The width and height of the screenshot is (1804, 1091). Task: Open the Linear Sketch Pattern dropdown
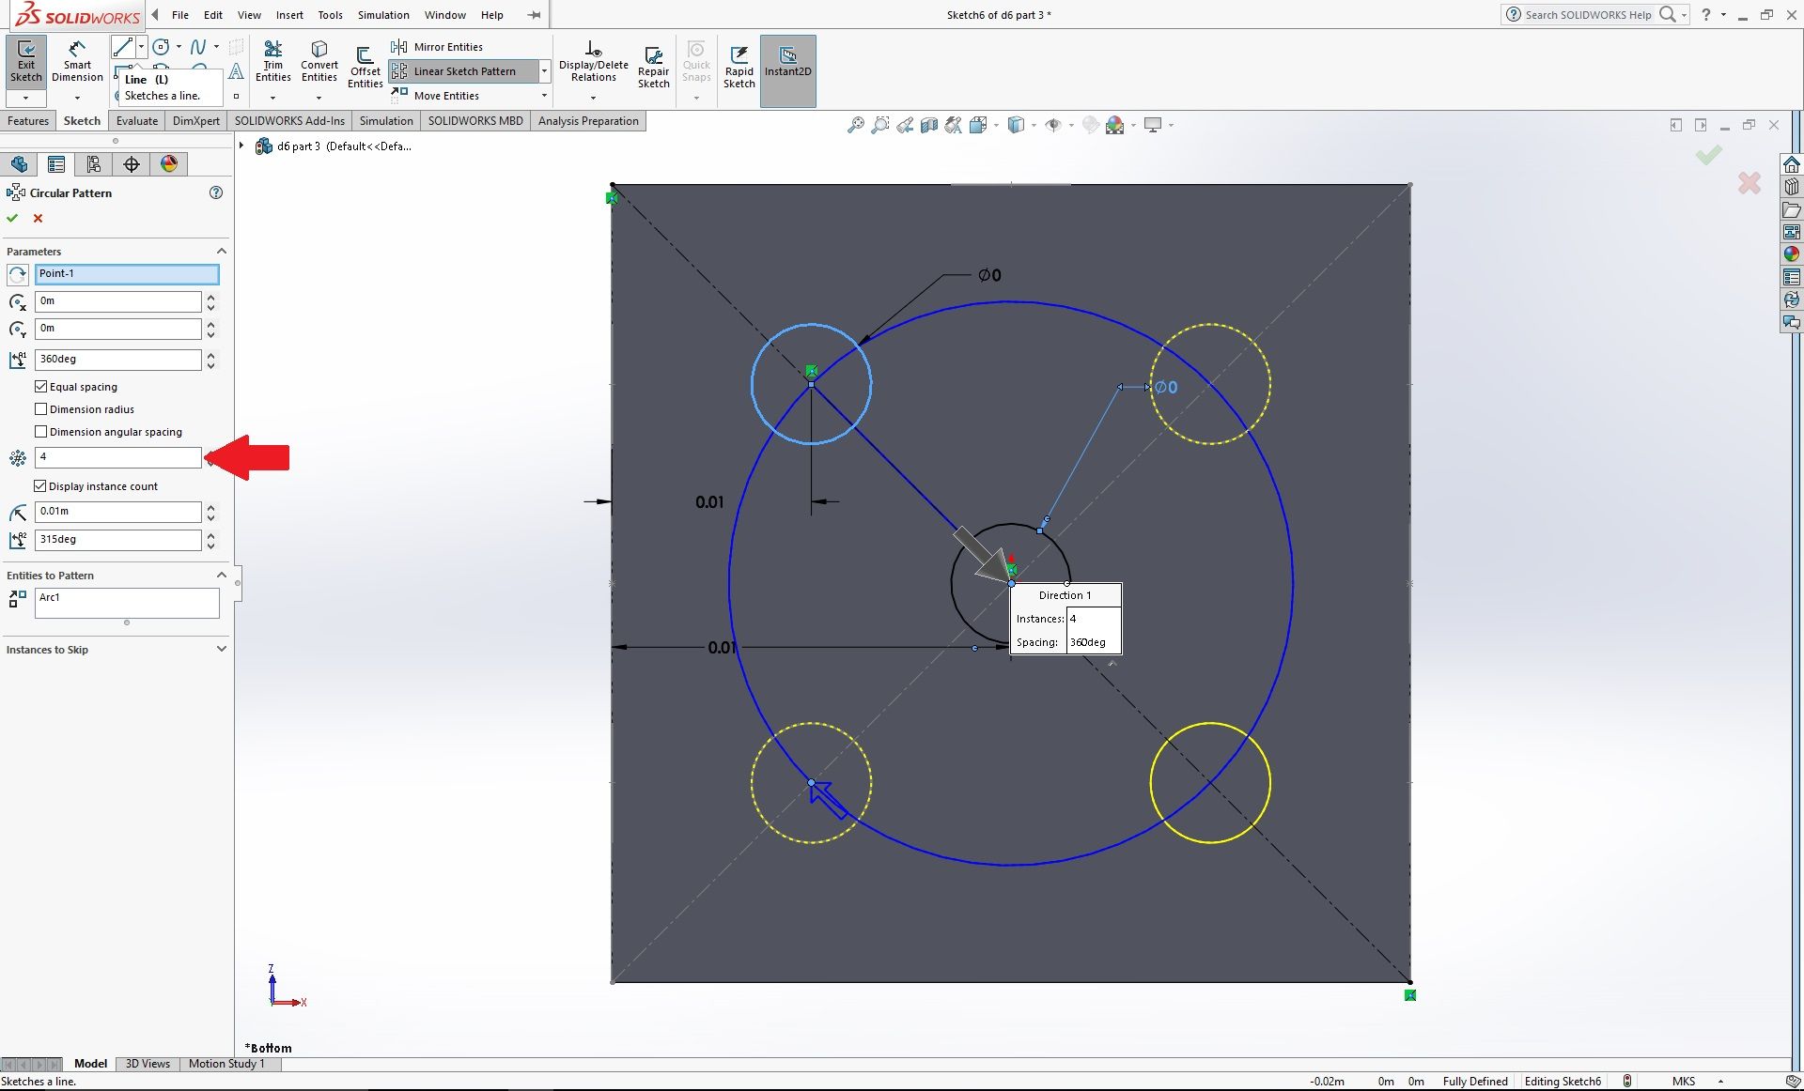coord(545,70)
